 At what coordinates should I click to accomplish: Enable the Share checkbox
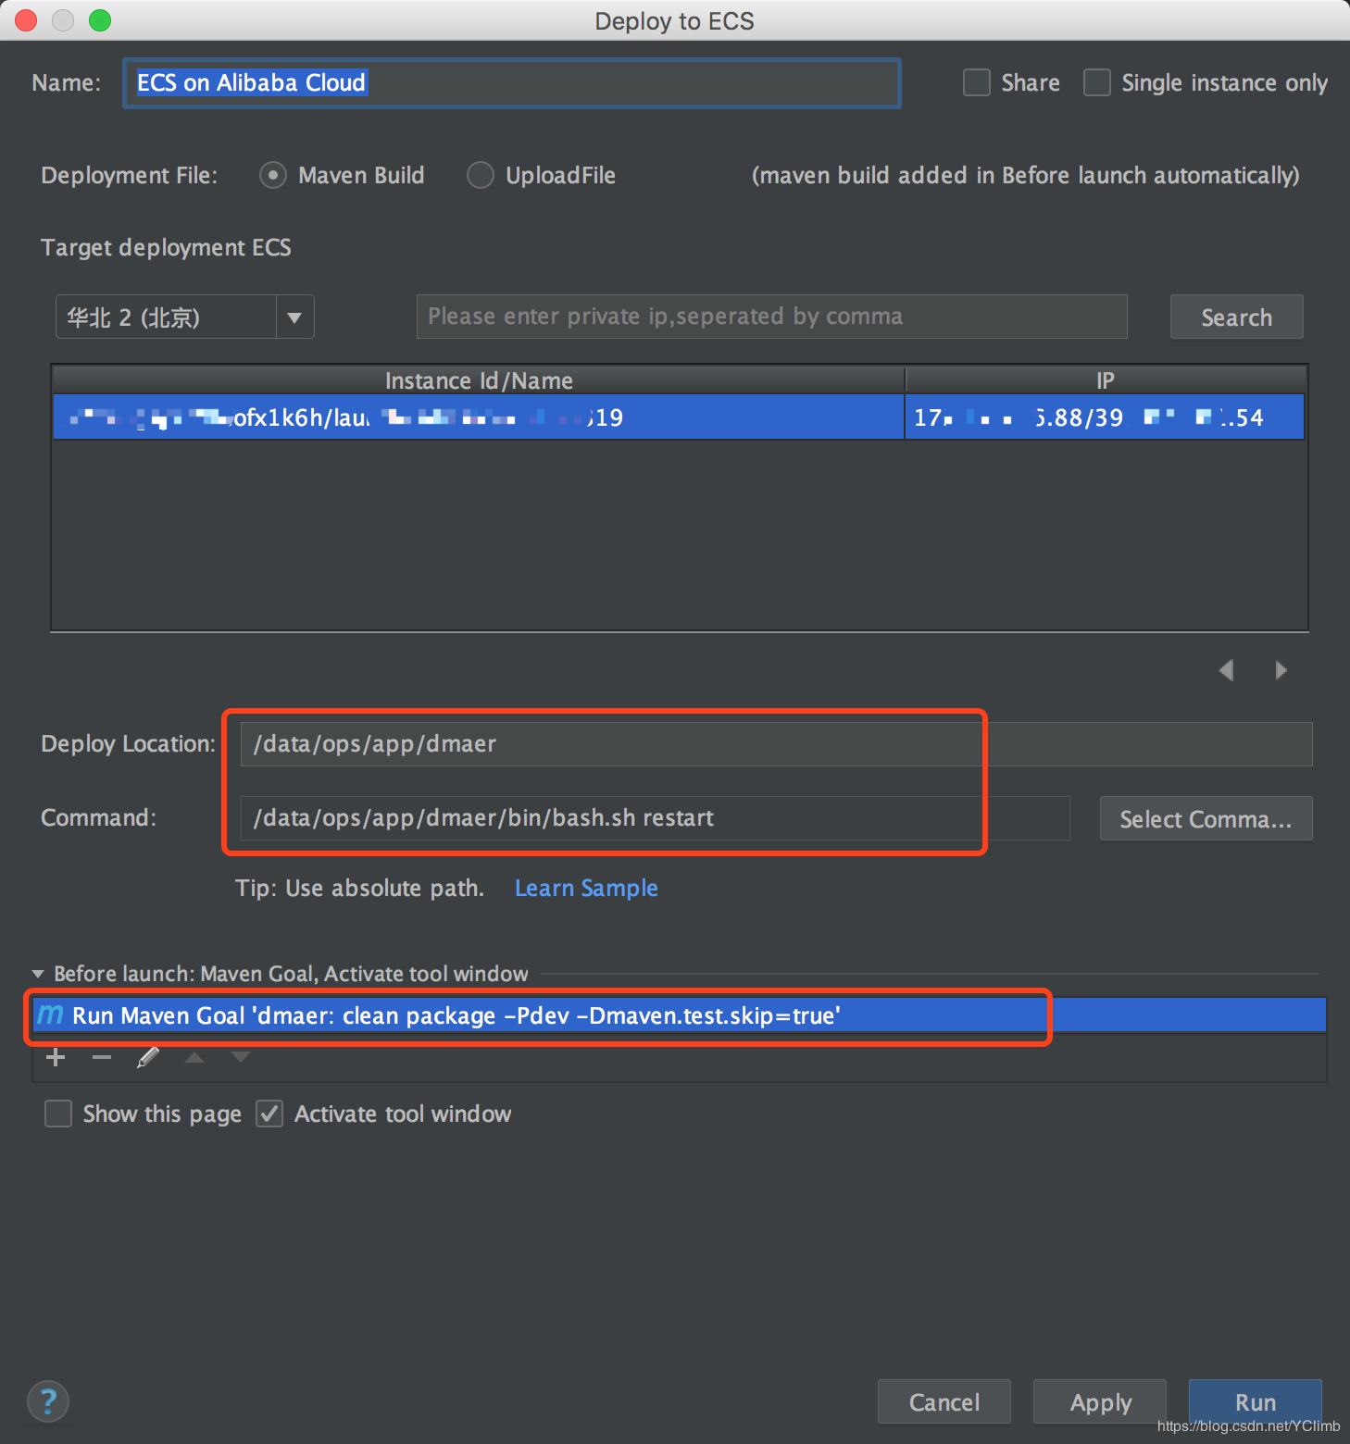tap(977, 83)
